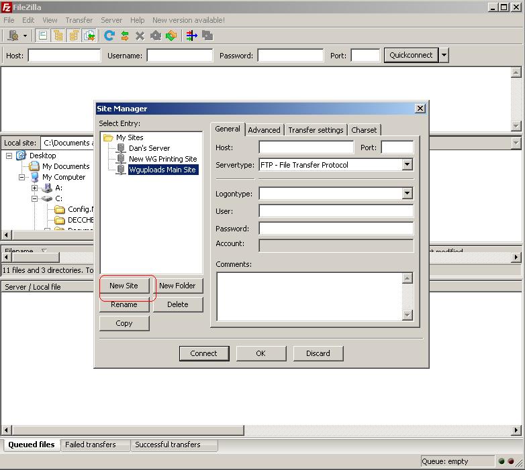Click the Cancel current operation X icon
This screenshot has height=470, width=525.
[140, 36]
